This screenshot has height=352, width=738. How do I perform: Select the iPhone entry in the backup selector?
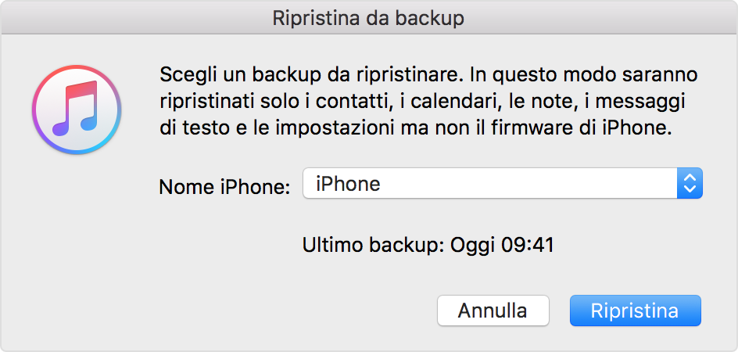349,184
